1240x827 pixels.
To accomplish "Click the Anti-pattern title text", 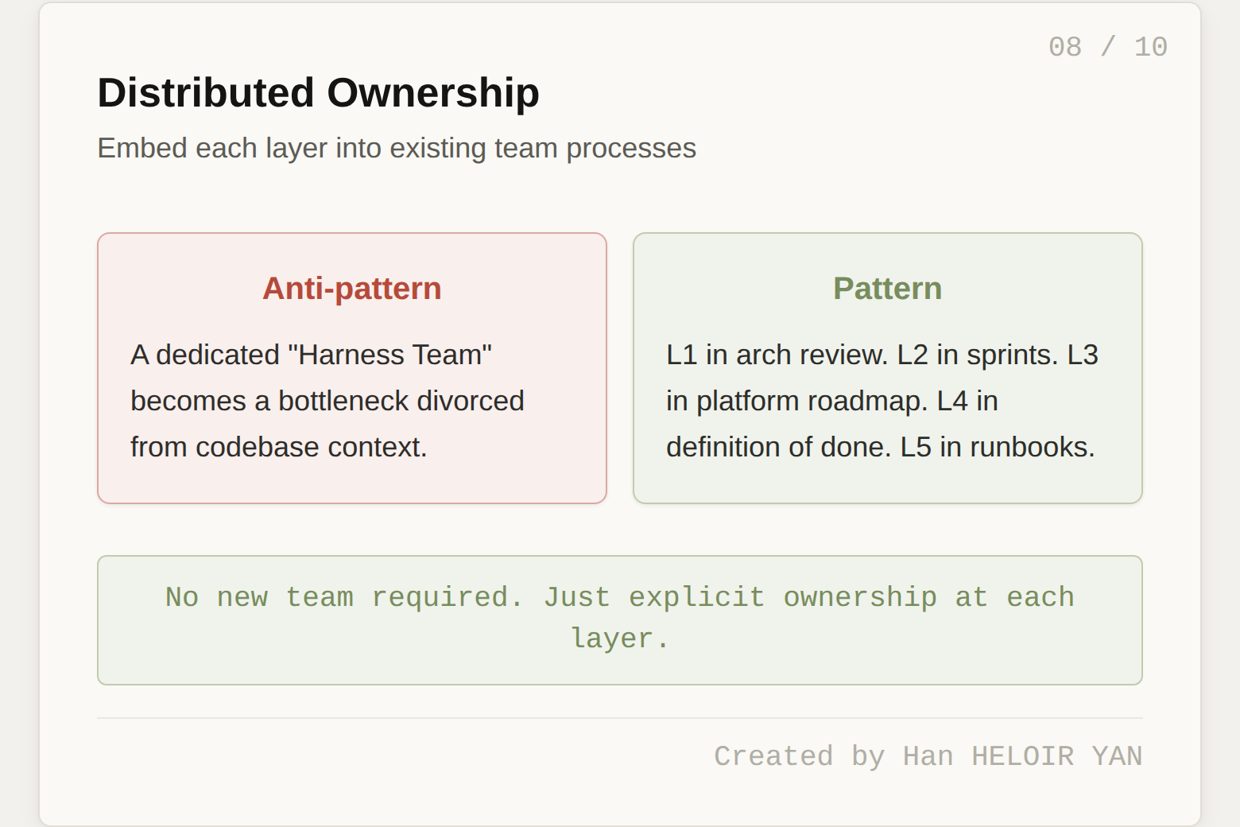I will [x=352, y=289].
